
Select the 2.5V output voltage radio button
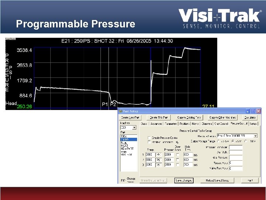point(218,141)
